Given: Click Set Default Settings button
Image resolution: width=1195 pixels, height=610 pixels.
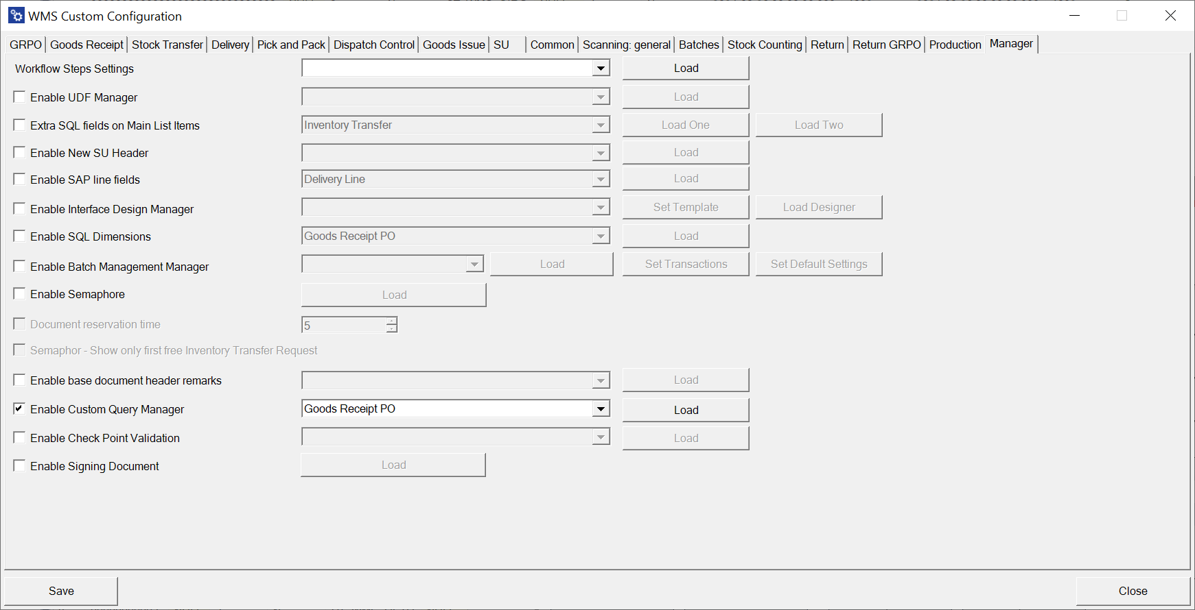Looking at the screenshot, I should [x=819, y=264].
